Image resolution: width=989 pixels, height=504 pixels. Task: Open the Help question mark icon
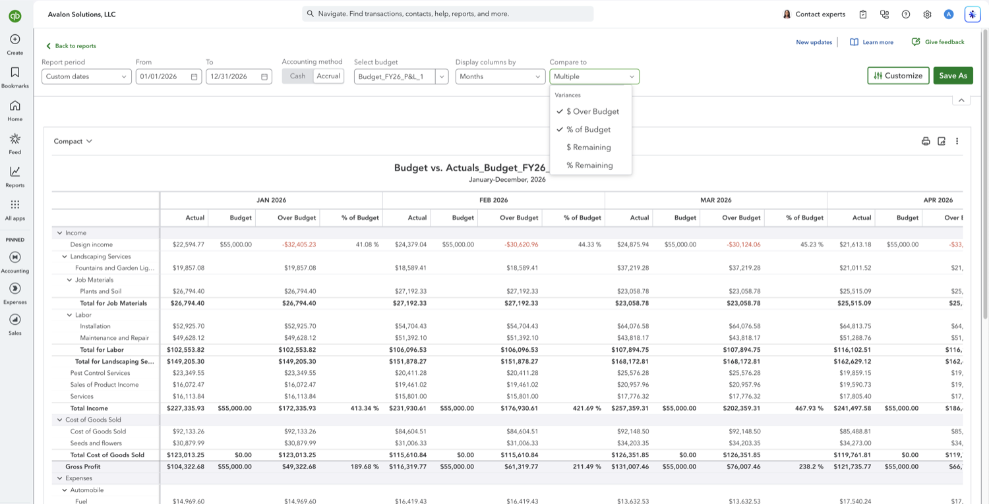pyautogui.click(x=906, y=14)
